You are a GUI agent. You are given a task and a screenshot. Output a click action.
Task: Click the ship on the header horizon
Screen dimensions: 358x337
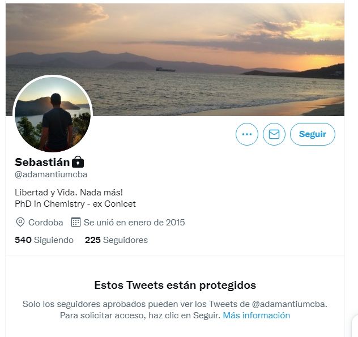click(x=165, y=70)
